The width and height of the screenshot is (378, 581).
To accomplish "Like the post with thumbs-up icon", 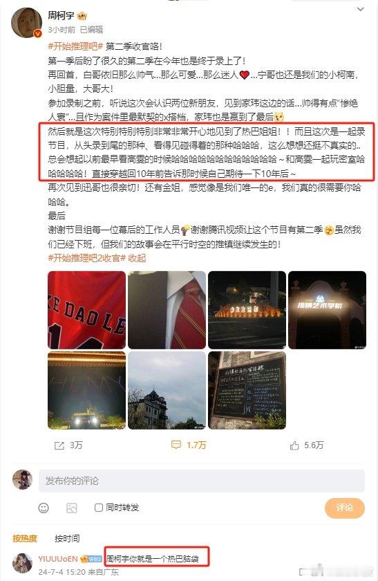I will coord(294,445).
